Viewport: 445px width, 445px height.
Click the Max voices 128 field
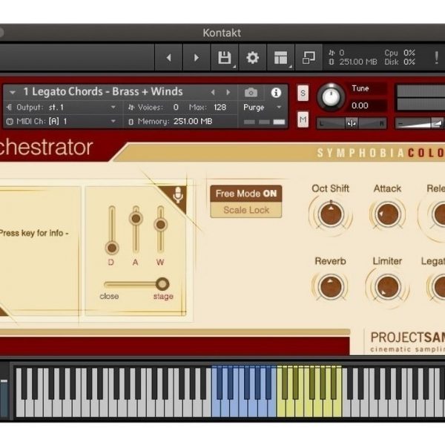[220, 108]
